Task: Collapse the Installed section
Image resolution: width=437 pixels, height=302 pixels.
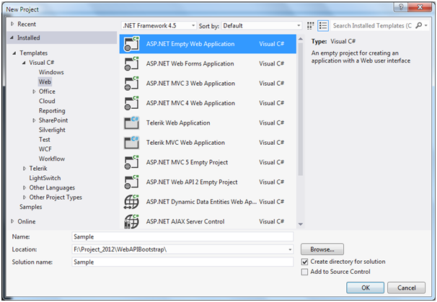Action: 12,37
